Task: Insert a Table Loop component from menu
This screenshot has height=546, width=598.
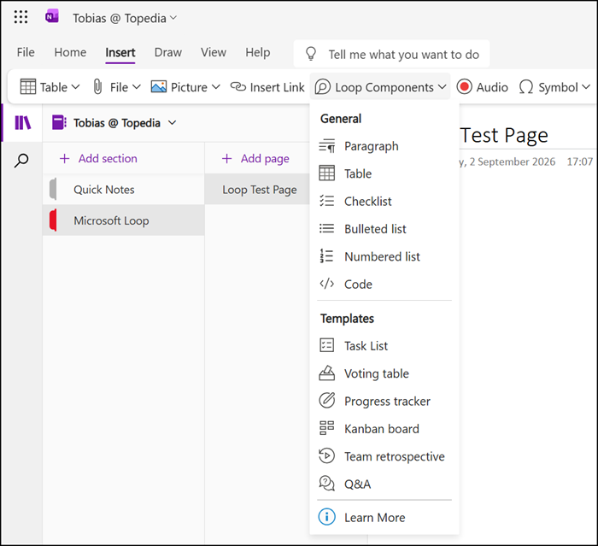Action: point(384,173)
